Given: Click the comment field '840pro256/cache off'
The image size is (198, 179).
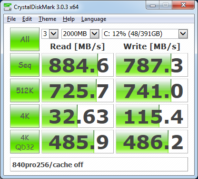Looking at the screenshot, I should [x=99, y=164].
